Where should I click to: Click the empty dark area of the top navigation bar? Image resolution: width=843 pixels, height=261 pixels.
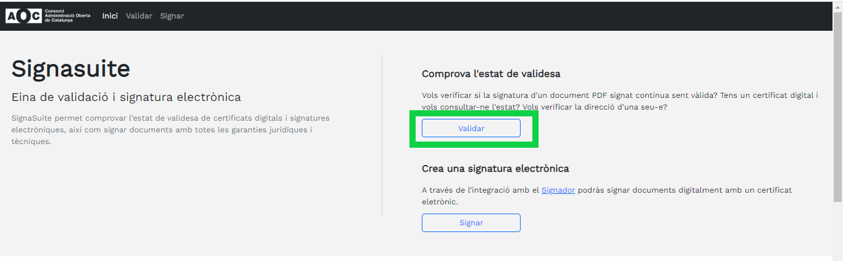point(494,16)
